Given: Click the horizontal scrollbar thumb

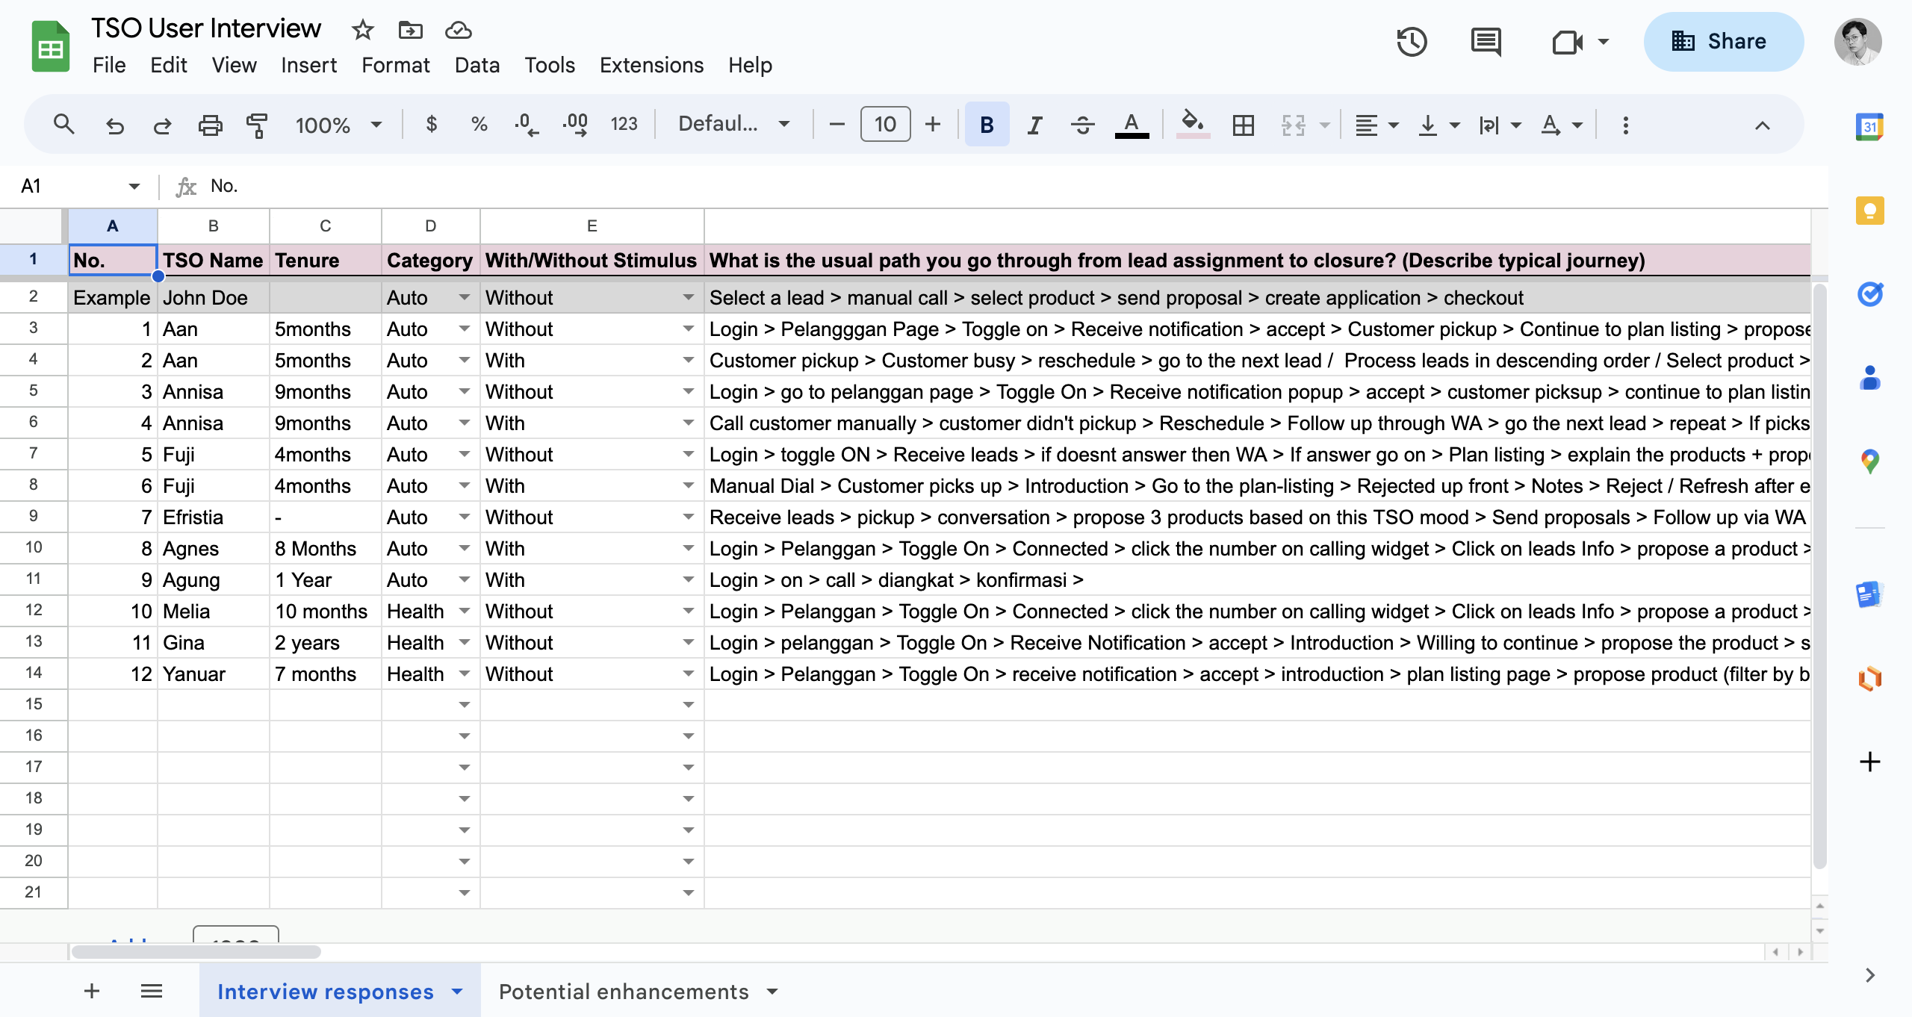Looking at the screenshot, I should 196,952.
